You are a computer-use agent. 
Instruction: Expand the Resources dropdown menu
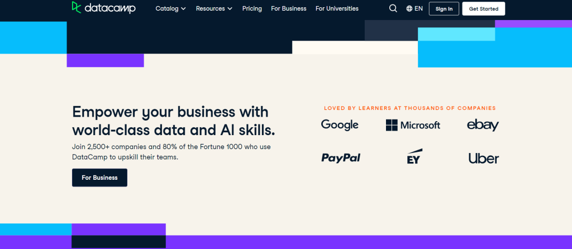(214, 8)
